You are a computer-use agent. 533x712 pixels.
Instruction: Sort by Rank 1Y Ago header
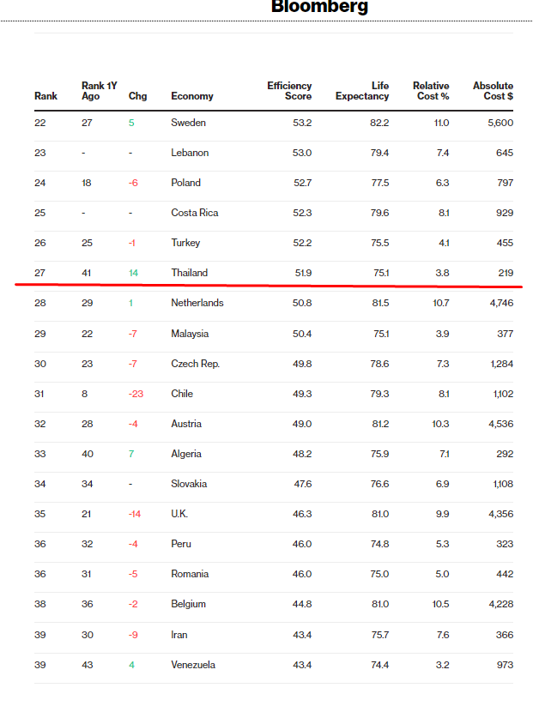pyautogui.click(x=99, y=91)
